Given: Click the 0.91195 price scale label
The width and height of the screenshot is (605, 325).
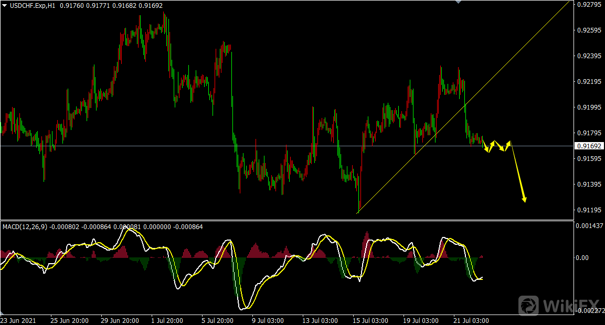Looking at the screenshot, I should pyautogui.click(x=589, y=210).
